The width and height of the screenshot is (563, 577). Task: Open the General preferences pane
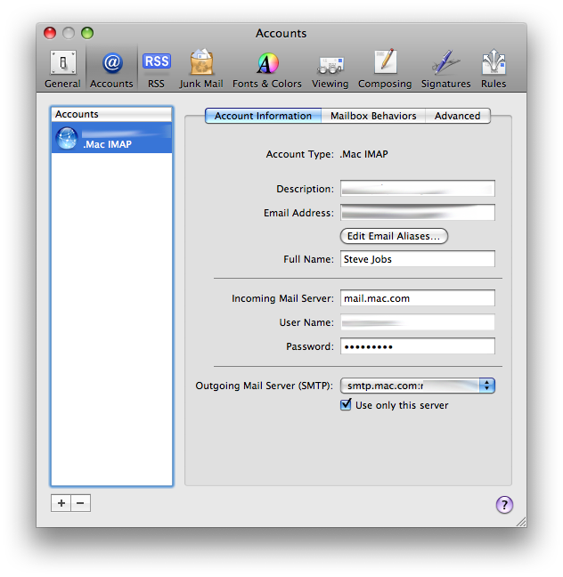(62, 69)
